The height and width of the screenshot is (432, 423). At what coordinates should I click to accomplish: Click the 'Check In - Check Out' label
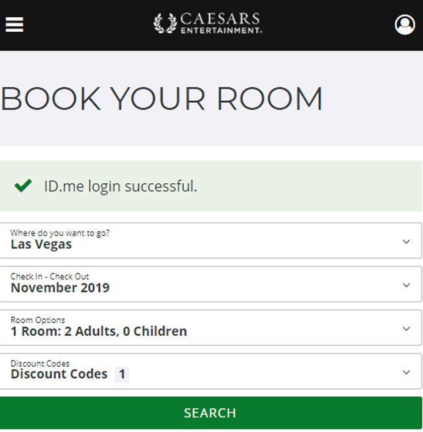pyautogui.click(x=50, y=276)
